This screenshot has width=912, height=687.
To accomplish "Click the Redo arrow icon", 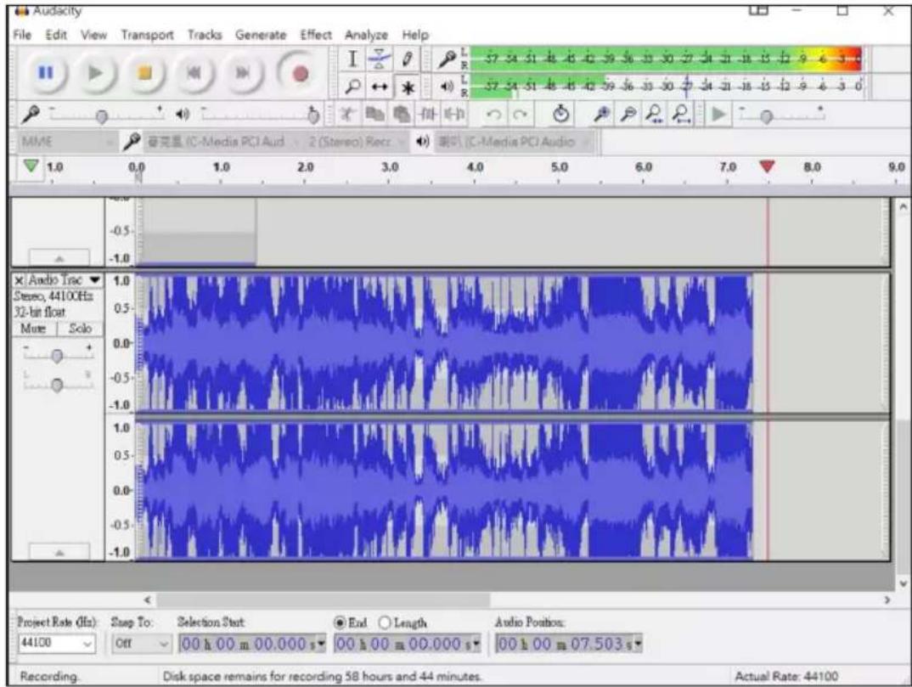I will 520,115.
